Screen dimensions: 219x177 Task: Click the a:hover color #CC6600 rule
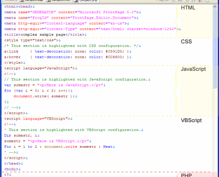click(68, 57)
